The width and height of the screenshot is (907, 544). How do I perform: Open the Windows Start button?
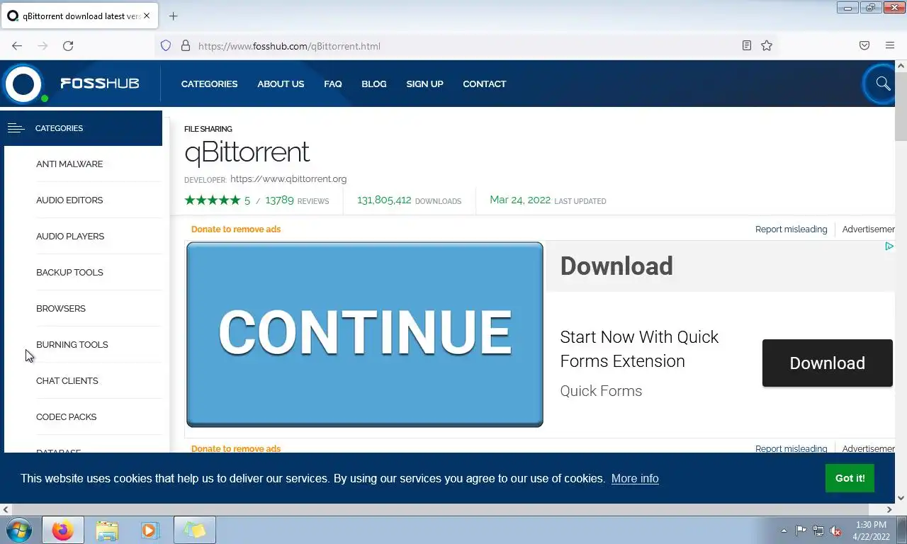19,531
